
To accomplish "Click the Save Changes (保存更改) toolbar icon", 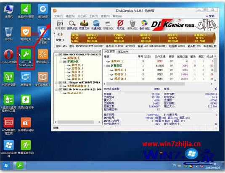I will click(60, 25).
